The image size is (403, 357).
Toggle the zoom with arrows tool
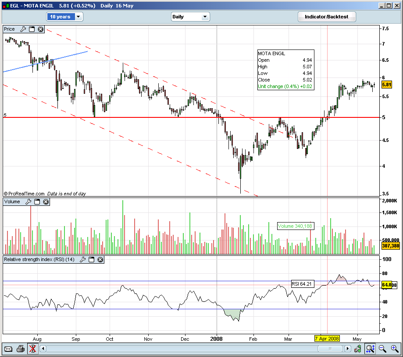click(x=371, y=349)
